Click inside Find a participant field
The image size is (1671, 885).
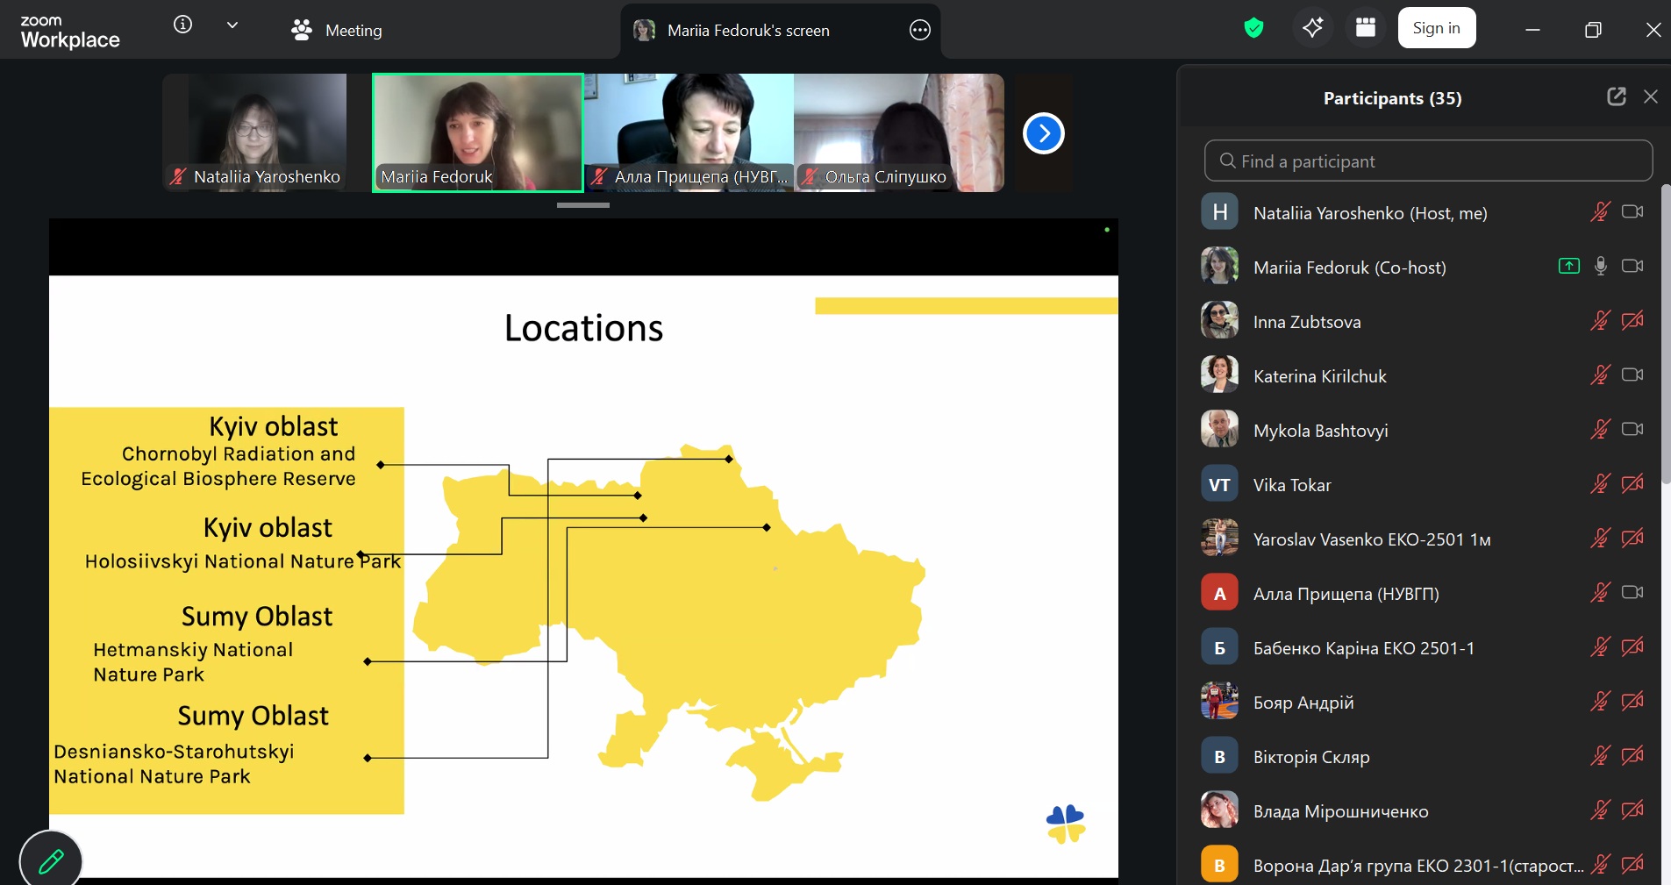pyautogui.click(x=1428, y=161)
